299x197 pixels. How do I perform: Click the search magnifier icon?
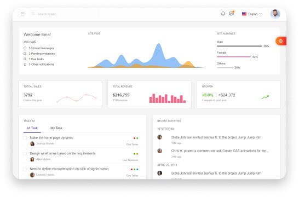pos(33,14)
